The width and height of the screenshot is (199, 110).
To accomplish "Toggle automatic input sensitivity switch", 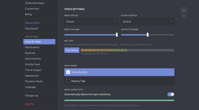I will pos(171,94).
